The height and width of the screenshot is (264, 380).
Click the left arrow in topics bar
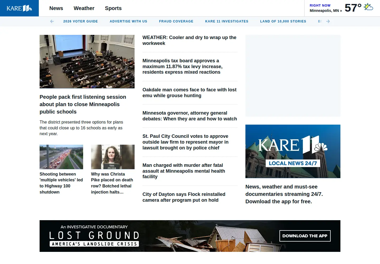[x=52, y=21]
